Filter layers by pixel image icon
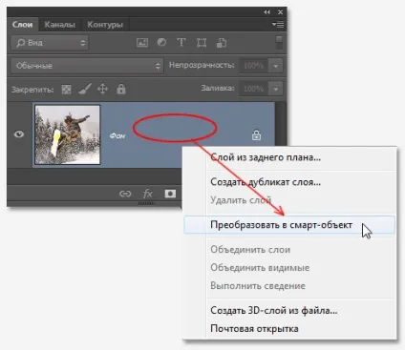405x350 pixels. point(142,43)
